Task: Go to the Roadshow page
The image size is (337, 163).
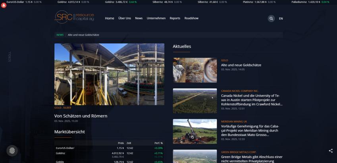Action: click(x=191, y=18)
